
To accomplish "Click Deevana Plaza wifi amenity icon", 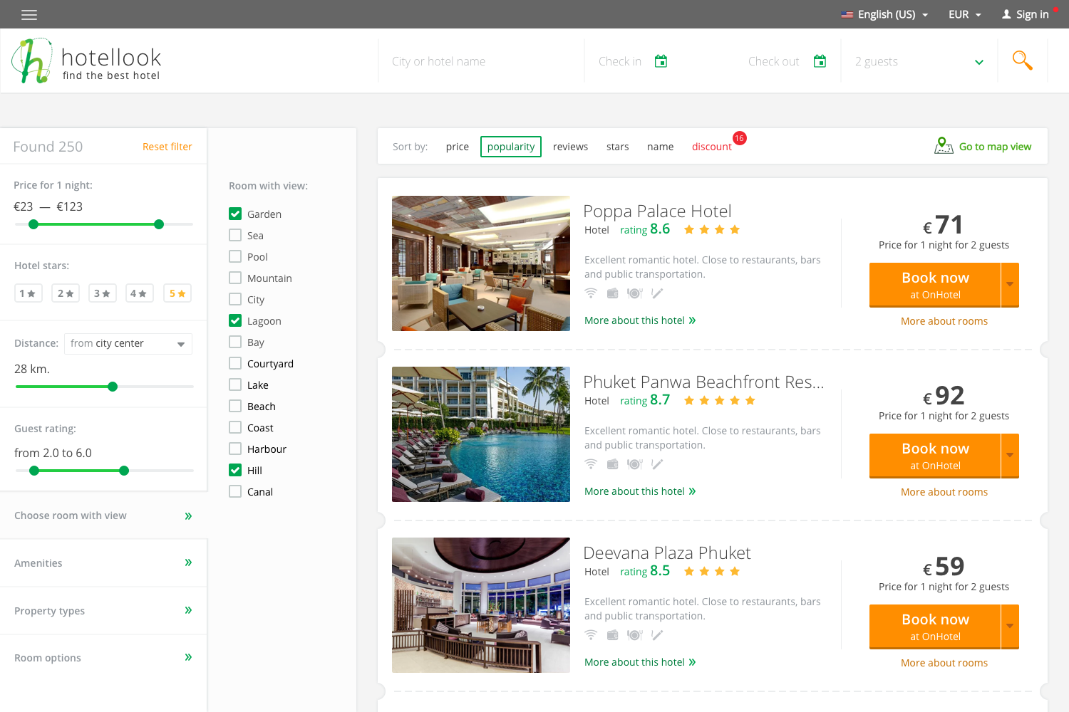I will pyautogui.click(x=591, y=635).
